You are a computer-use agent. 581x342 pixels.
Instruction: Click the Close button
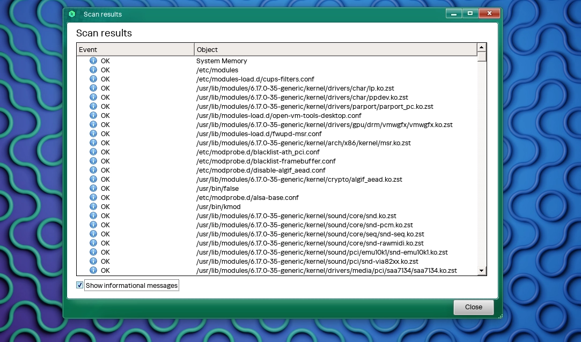474,307
